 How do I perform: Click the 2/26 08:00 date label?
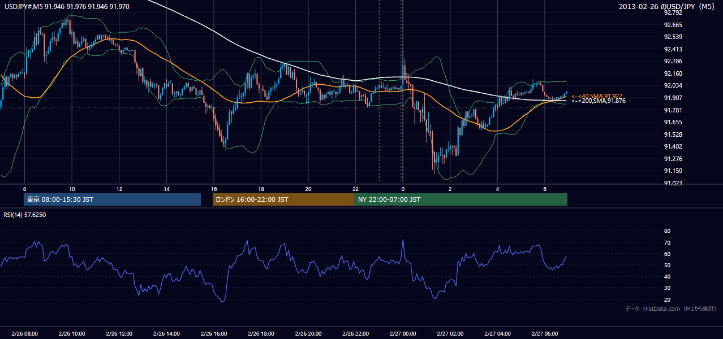(24, 334)
